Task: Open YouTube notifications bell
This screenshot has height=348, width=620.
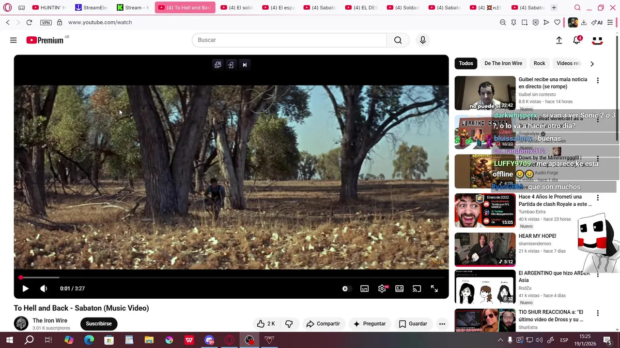Action: point(577,41)
